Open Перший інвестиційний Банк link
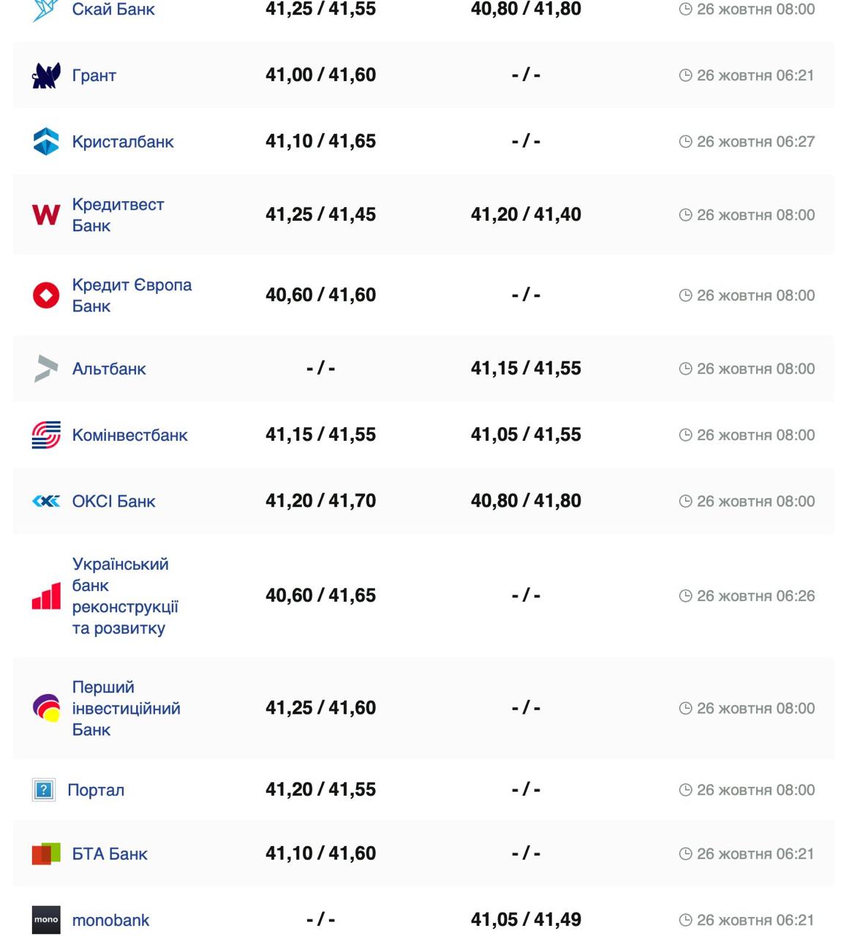852x936 pixels. pos(126,708)
